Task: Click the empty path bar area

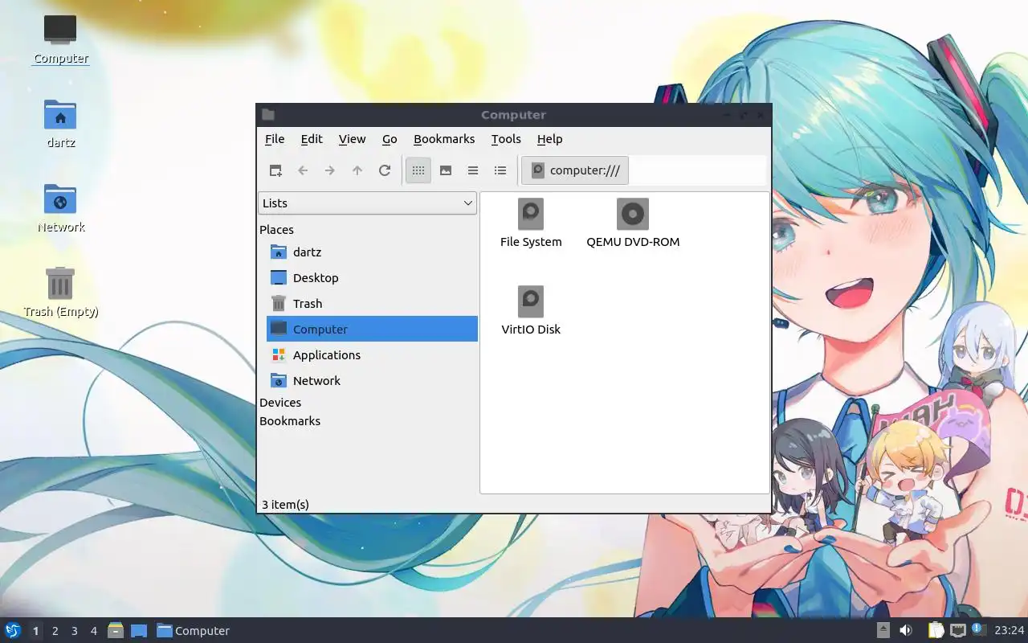Action: pos(699,170)
